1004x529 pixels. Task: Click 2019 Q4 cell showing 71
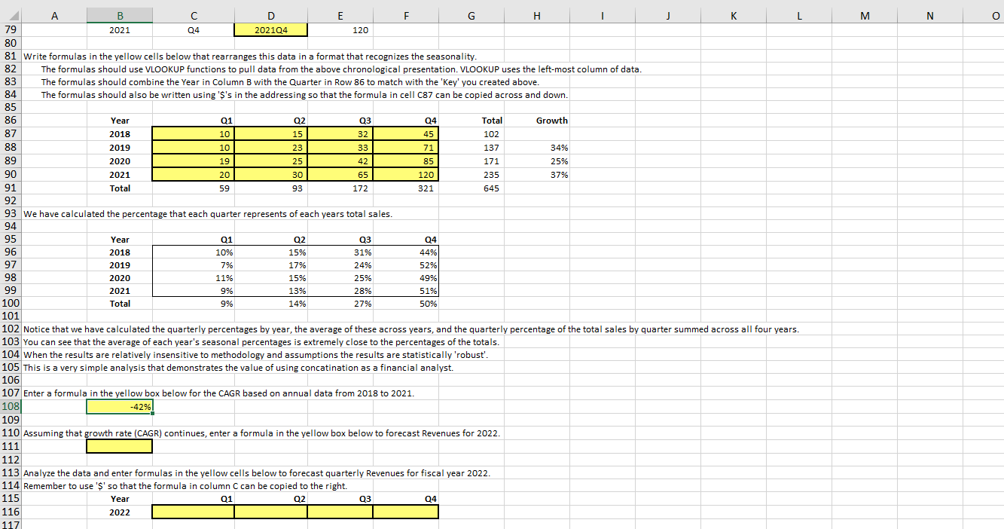(405, 148)
